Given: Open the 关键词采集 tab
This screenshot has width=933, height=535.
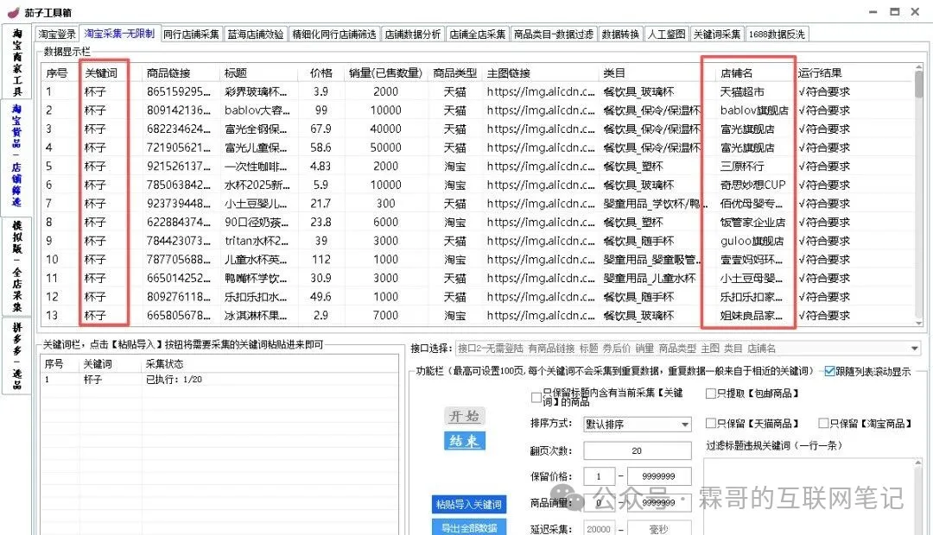Looking at the screenshot, I should pyautogui.click(x=717, y=35).
